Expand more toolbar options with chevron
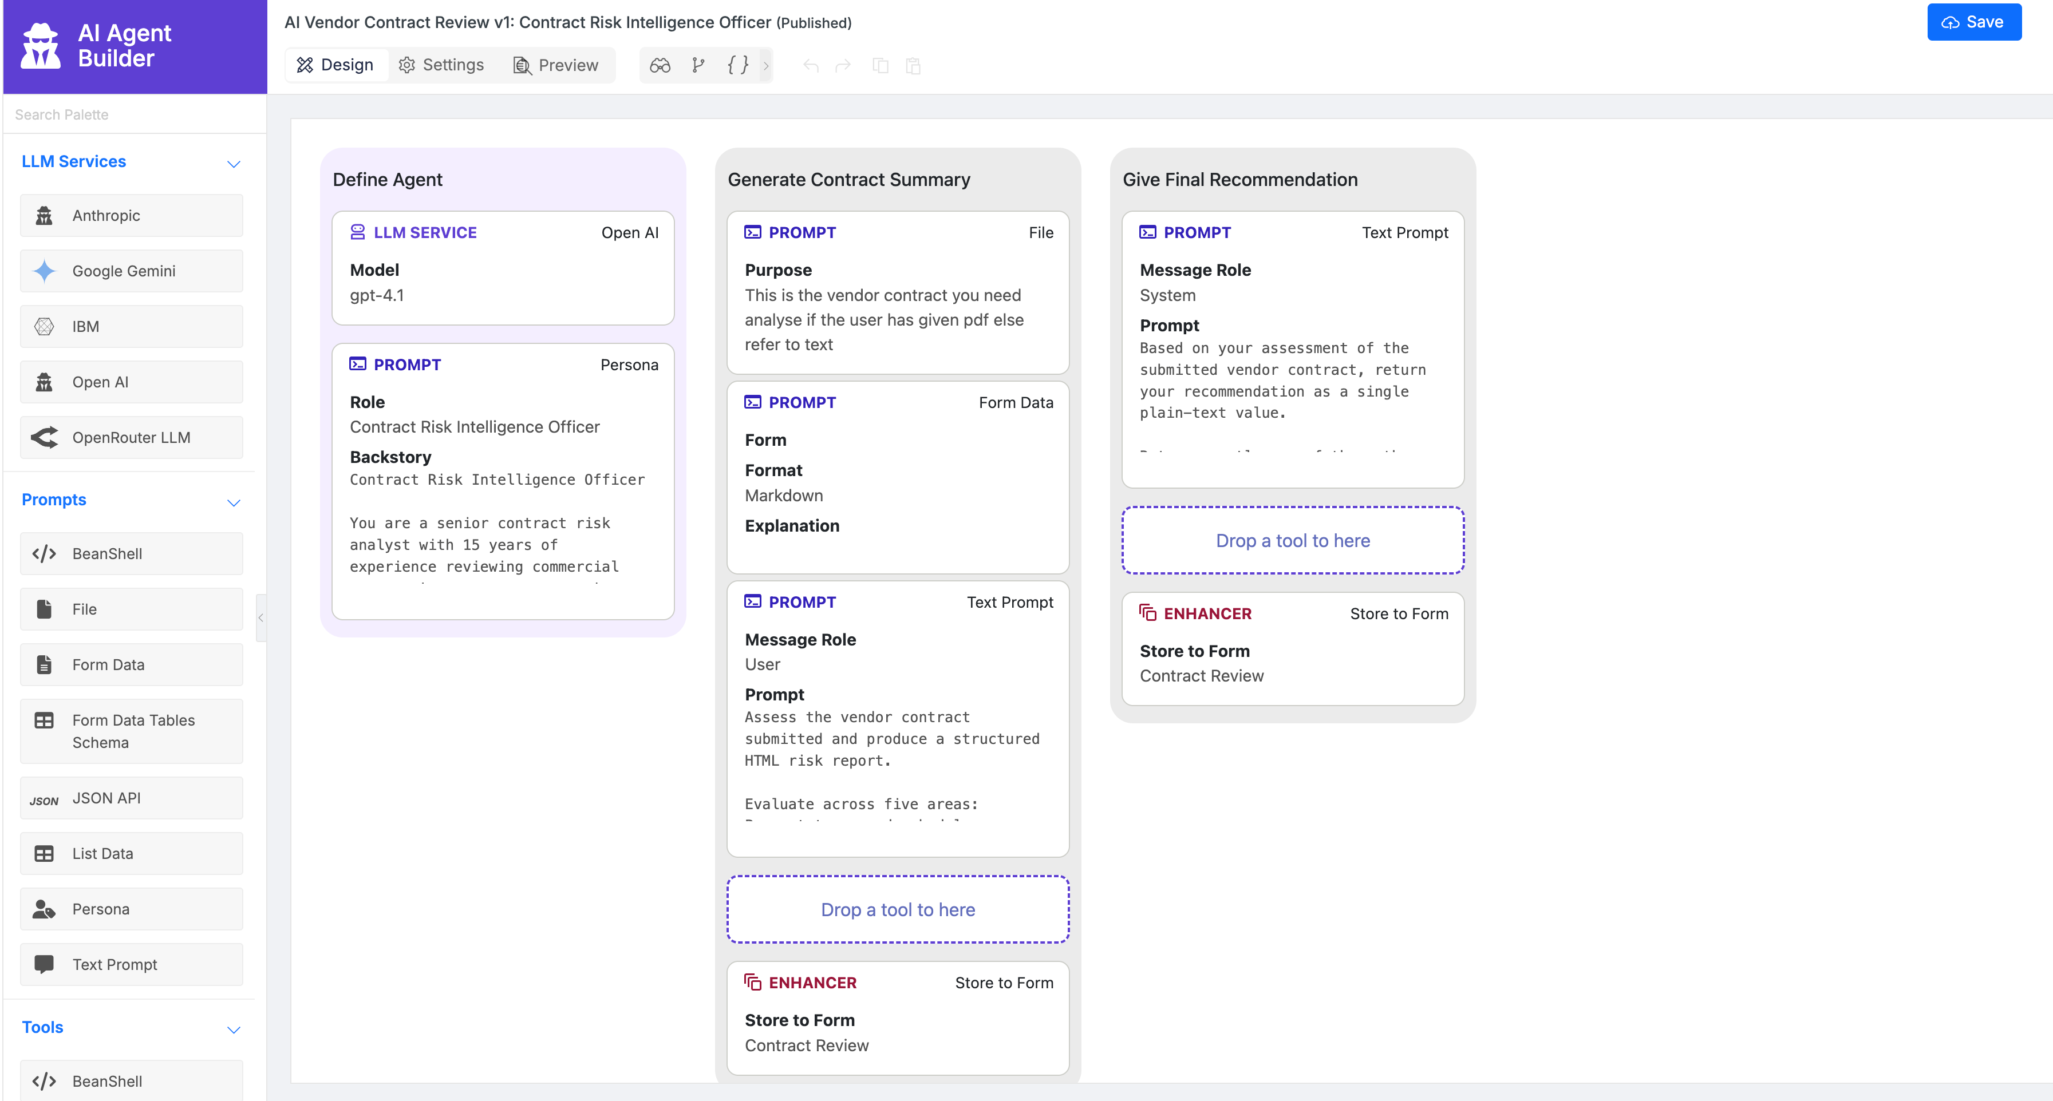Screen dimensions: 2053x1101 pos(766,65)
